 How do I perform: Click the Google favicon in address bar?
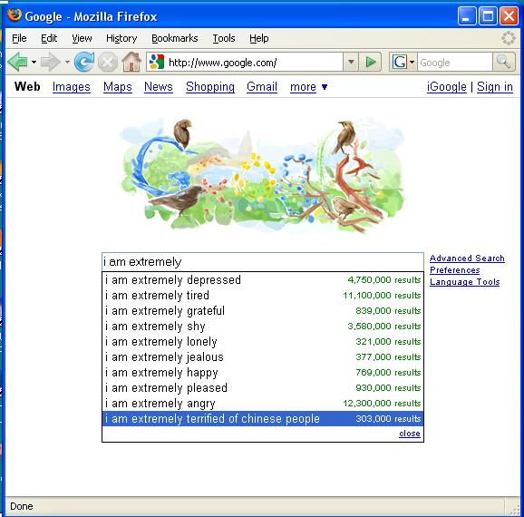[157, 63]
